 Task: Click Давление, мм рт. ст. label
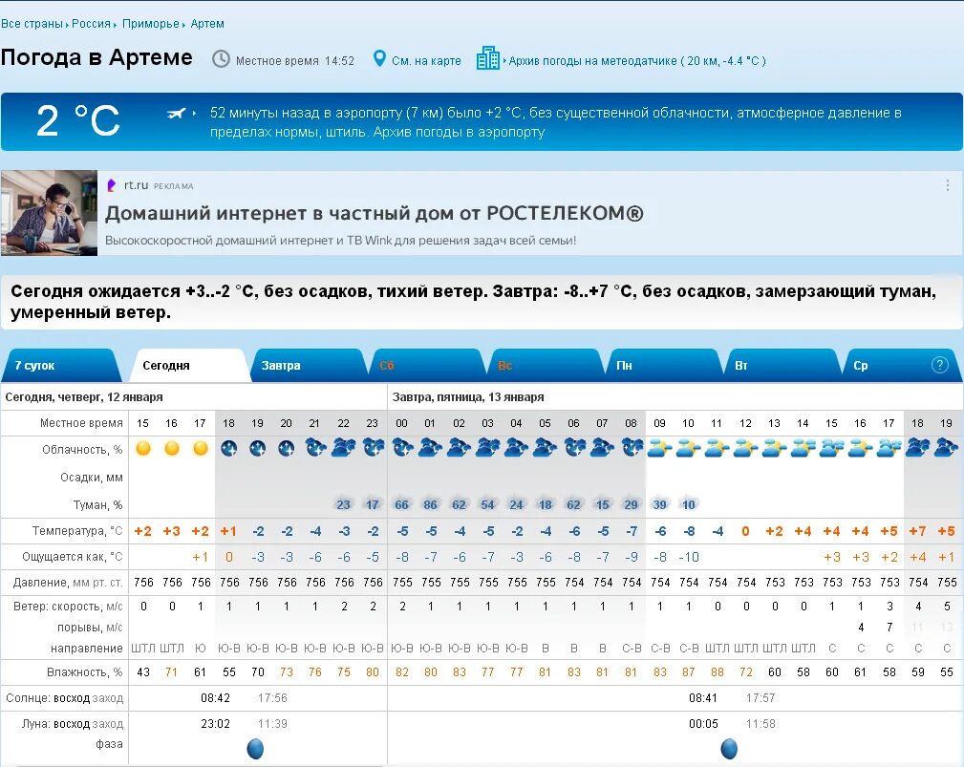[70, 582]
